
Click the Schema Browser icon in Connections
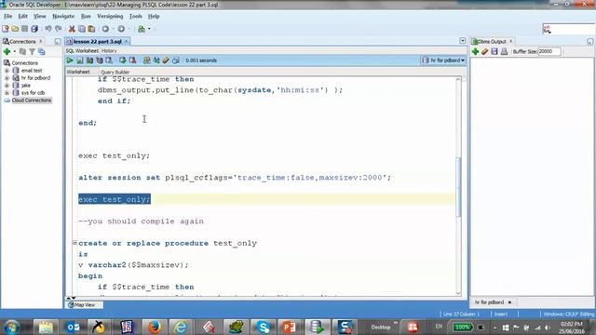41,52
